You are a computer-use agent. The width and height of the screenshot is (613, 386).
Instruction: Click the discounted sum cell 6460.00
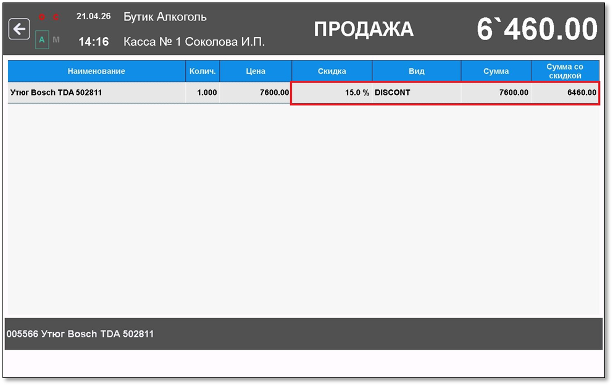pos(565,92)
